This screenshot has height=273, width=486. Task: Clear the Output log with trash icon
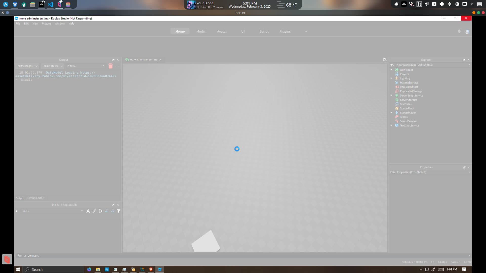[110, 66]
